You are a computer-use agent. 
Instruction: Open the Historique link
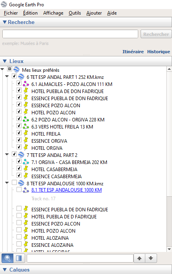(x=159, y=52)
